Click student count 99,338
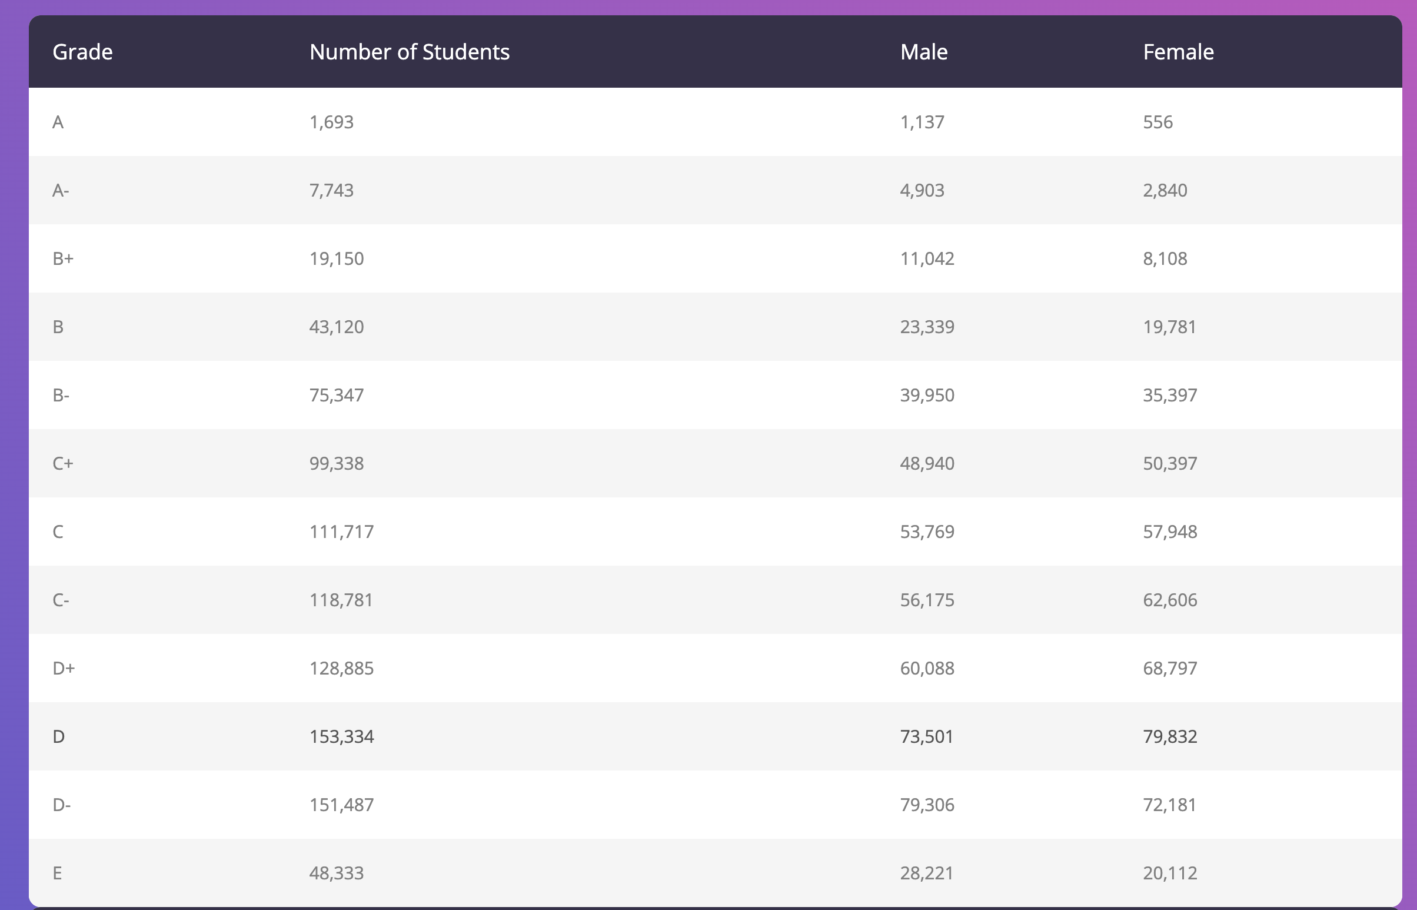 (x=337, y=463)
